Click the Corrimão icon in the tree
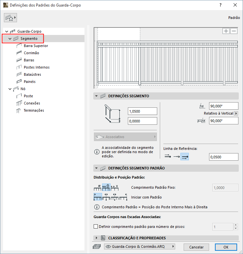 click(x=19, y=53)
